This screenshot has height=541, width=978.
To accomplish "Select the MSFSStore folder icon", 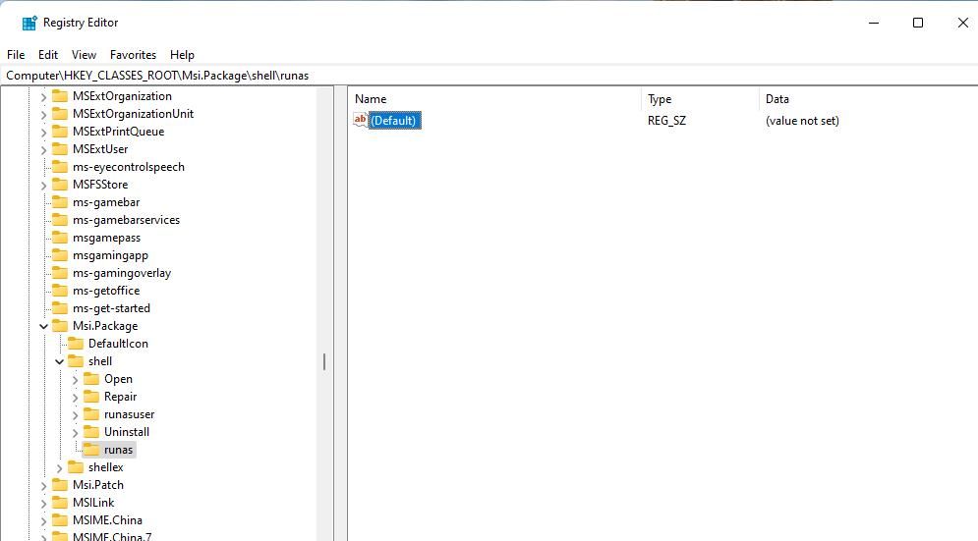I will tap(60, 185).
